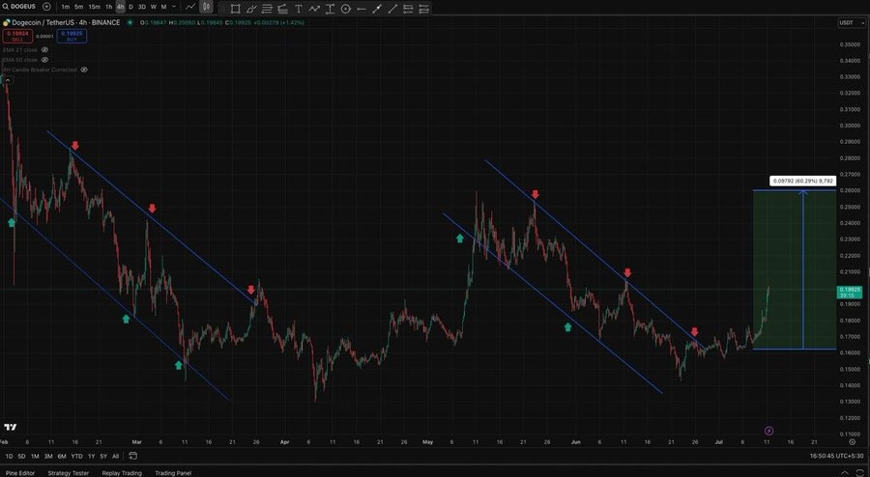Open the Strategy Tester tab
This screenshot has width=870, height=477.
click(x=69, y=473)
